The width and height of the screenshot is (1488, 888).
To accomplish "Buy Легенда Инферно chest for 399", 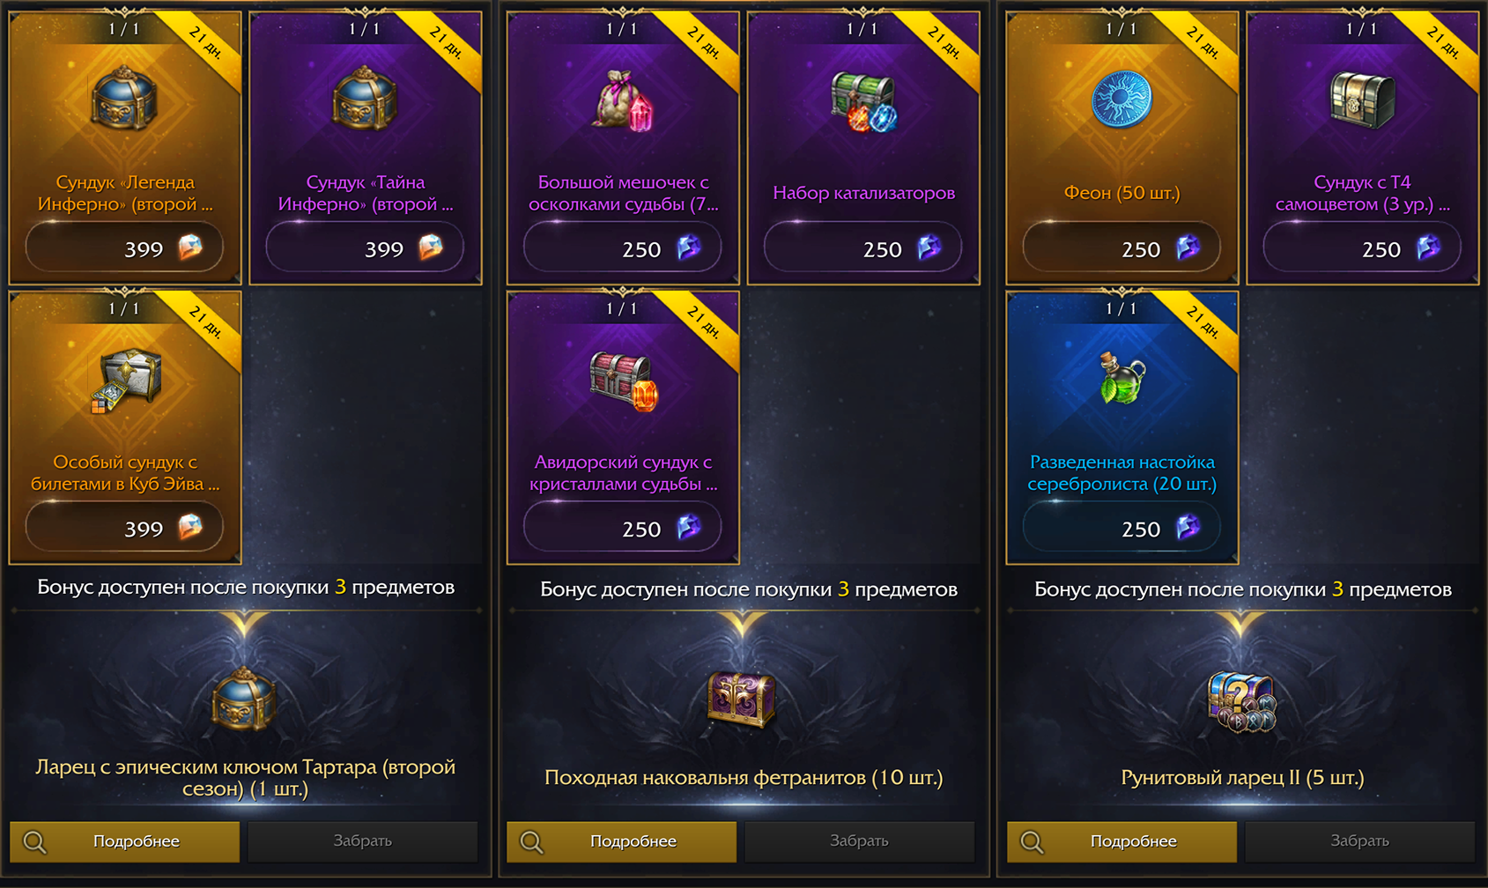I will click(x=124, y=248).
